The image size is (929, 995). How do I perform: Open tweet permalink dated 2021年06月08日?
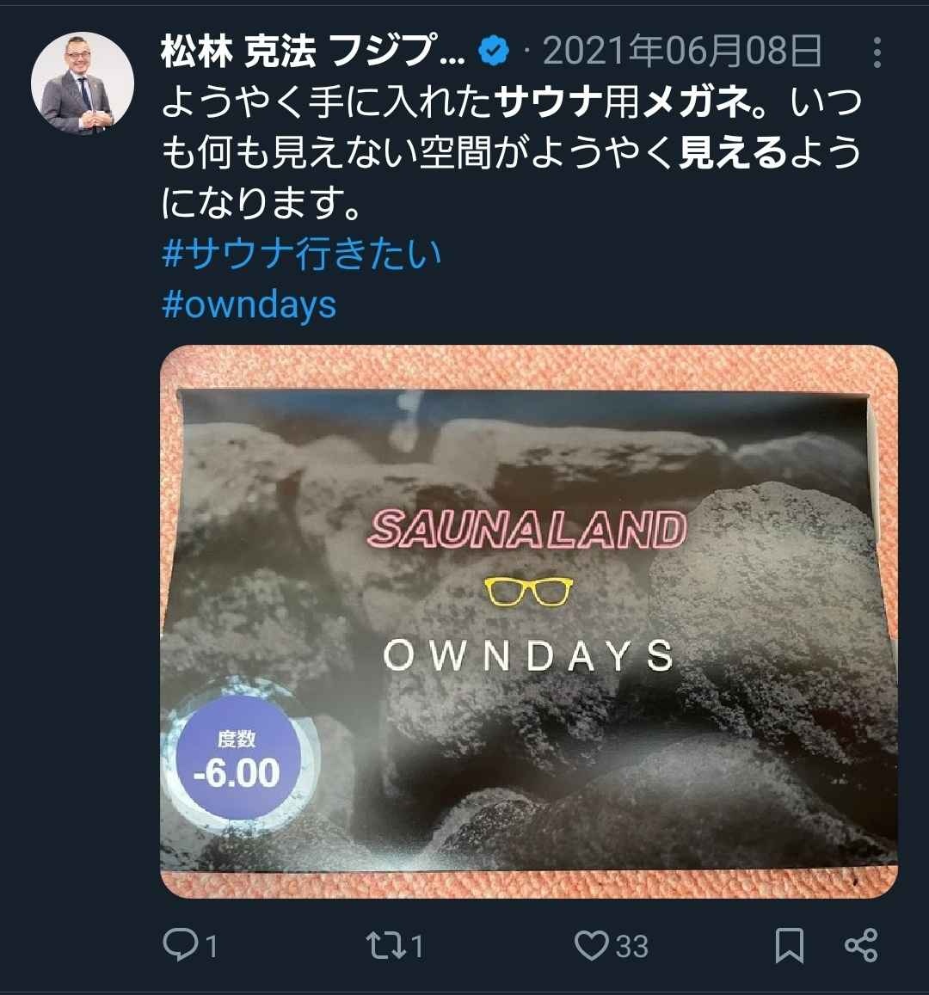pos(682,52)
